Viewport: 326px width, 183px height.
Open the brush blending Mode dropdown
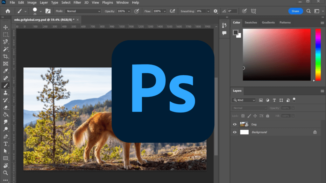83,11
